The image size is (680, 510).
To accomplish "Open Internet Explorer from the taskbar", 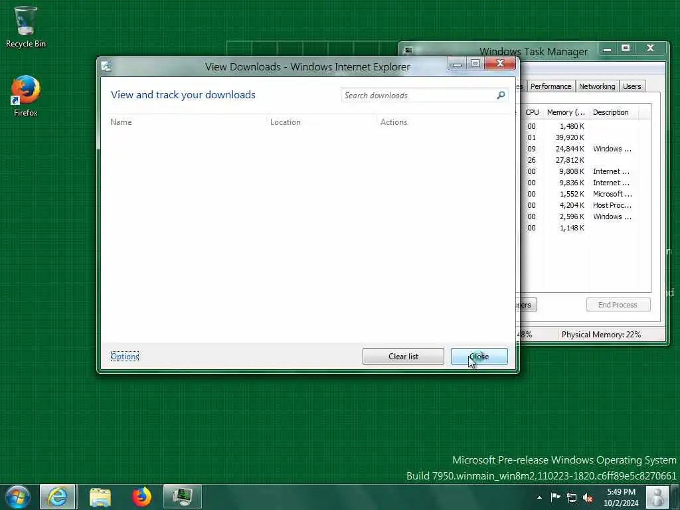I will [x=58, y=497].
